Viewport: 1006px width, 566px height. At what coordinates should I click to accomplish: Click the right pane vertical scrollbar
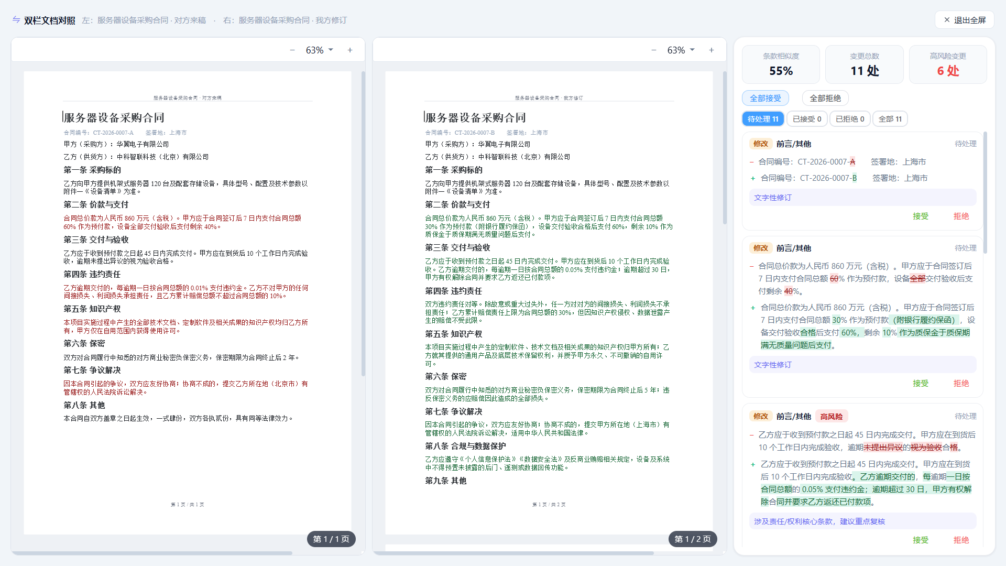coord(725,148)
